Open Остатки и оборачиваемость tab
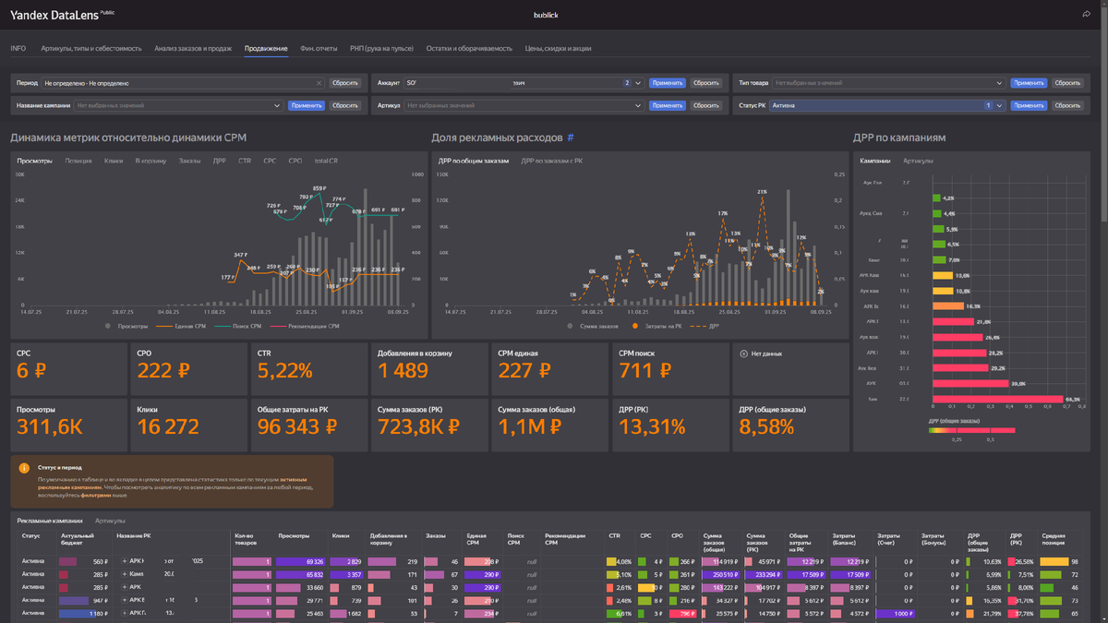 pyautogui.click(x=469, y=48)
